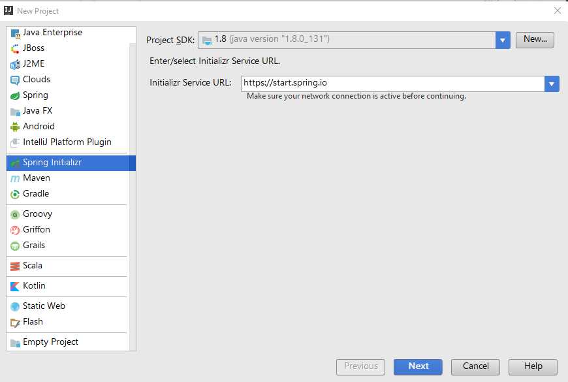
Task: Close the New Project dialog
Action: pos(558,11)
